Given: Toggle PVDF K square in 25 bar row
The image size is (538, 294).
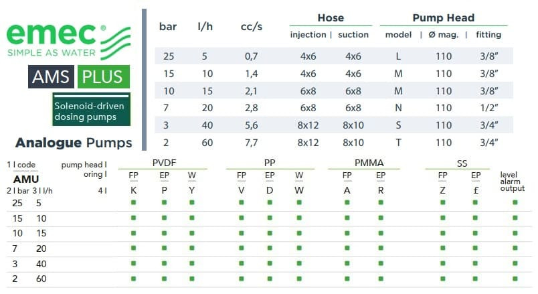Looking at the screenshot, I should point(133,202).
